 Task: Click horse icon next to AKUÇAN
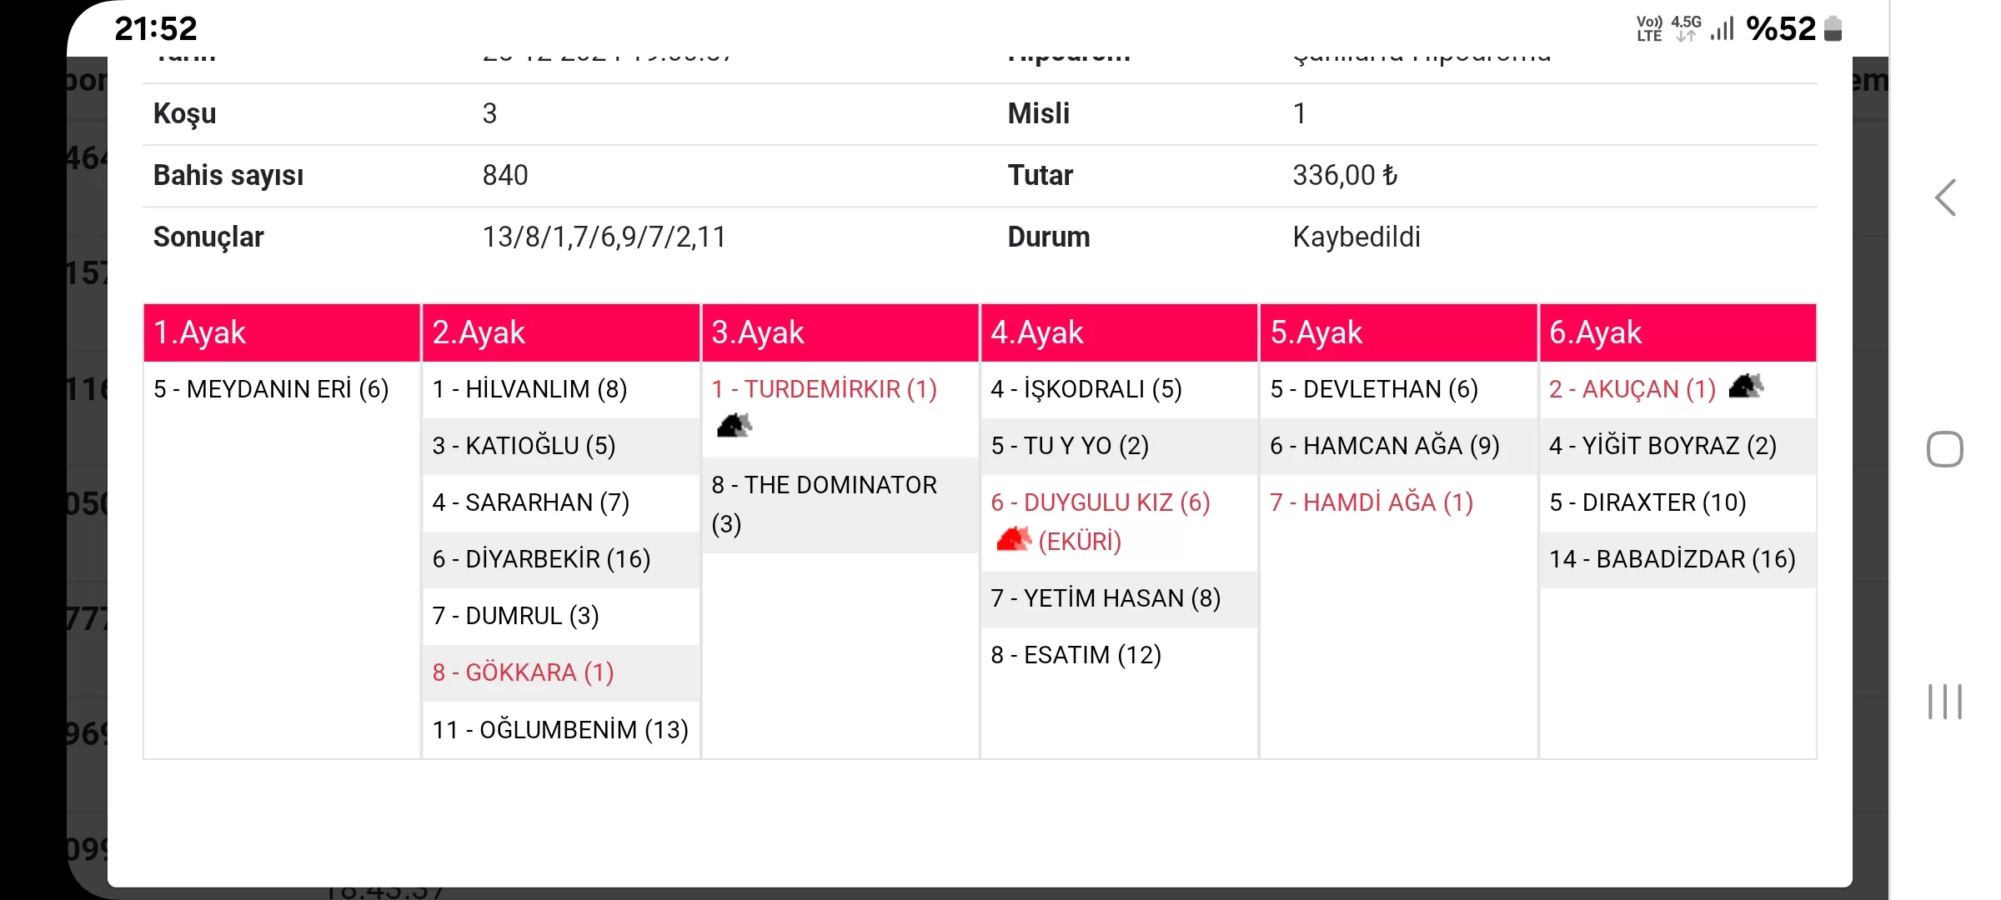1746,387
